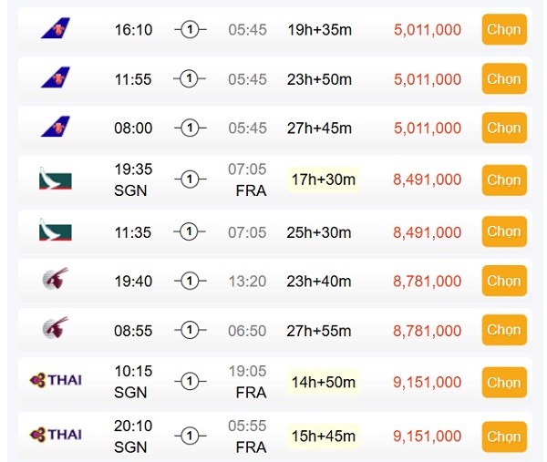Click the 9,151,000 price on the 20:10 flight
Screen dimensions: 547x462
pyautogui.click(x=427, y=436)
